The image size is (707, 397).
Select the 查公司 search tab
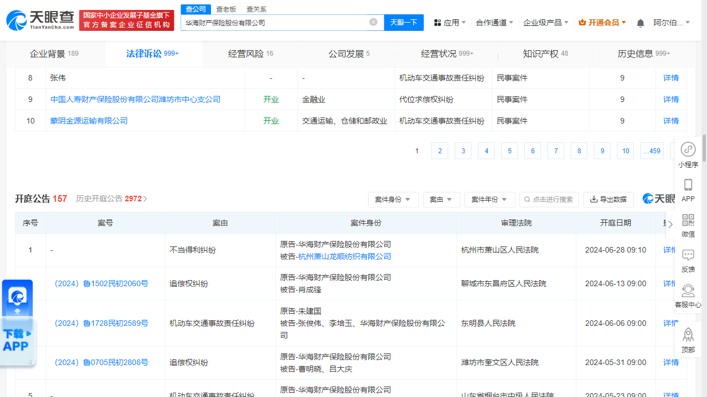coord(196,9)
